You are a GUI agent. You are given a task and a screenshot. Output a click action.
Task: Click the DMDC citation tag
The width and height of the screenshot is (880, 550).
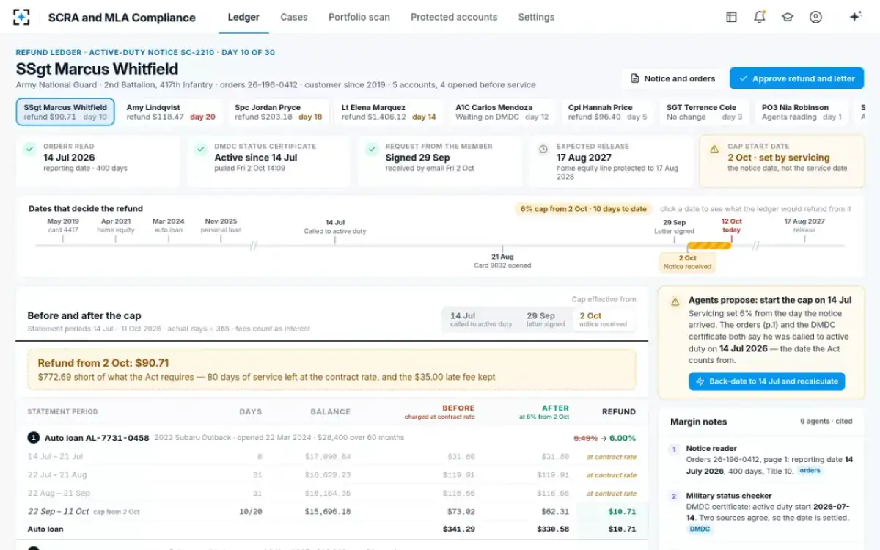[700, 529]
